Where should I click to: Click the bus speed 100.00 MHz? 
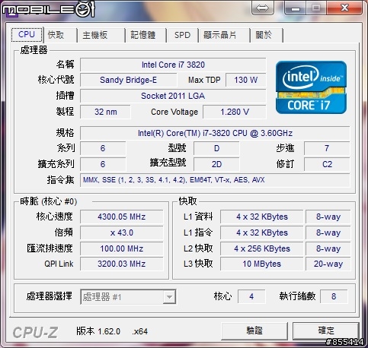point(122,248)
